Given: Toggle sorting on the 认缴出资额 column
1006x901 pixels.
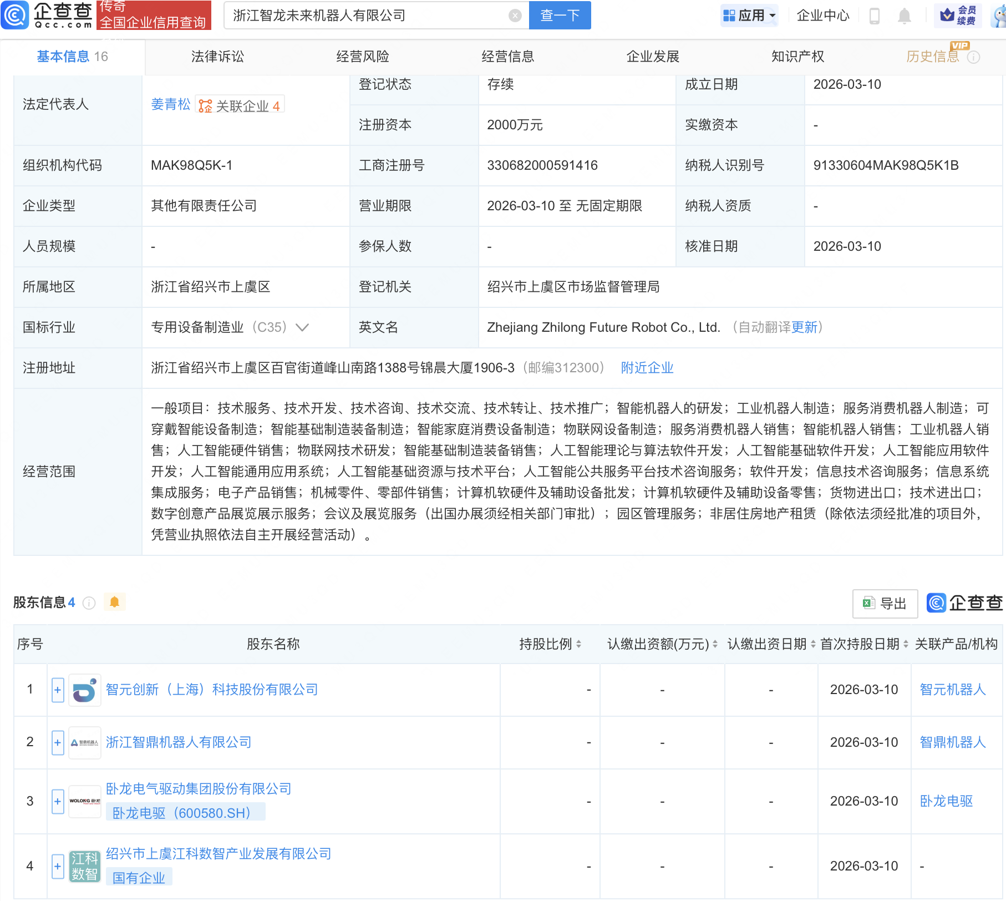Looking at the screenshot, I should [714, 644].
